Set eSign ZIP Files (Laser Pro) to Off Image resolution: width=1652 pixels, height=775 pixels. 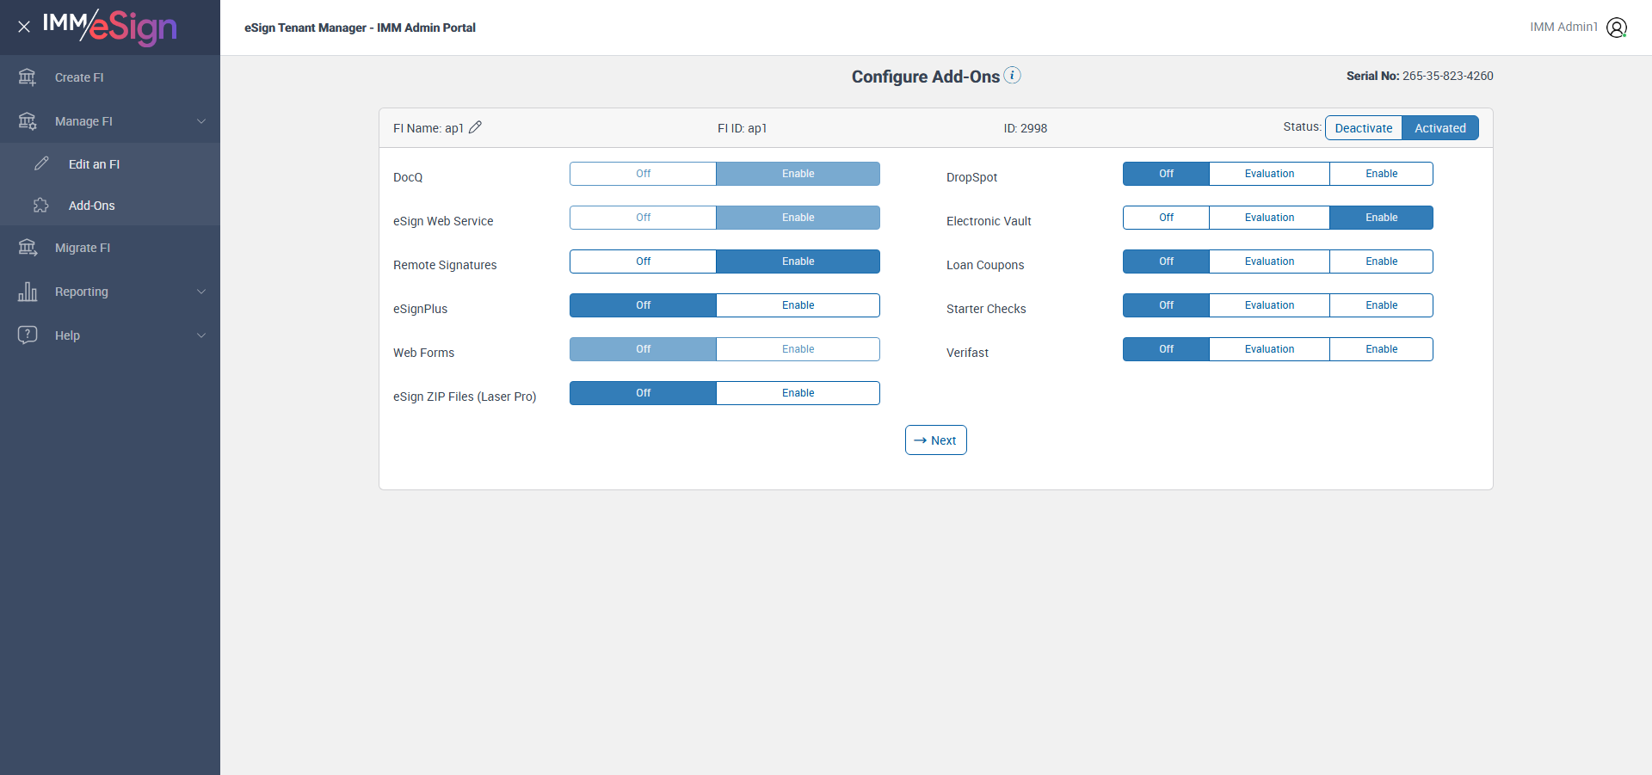643,393
